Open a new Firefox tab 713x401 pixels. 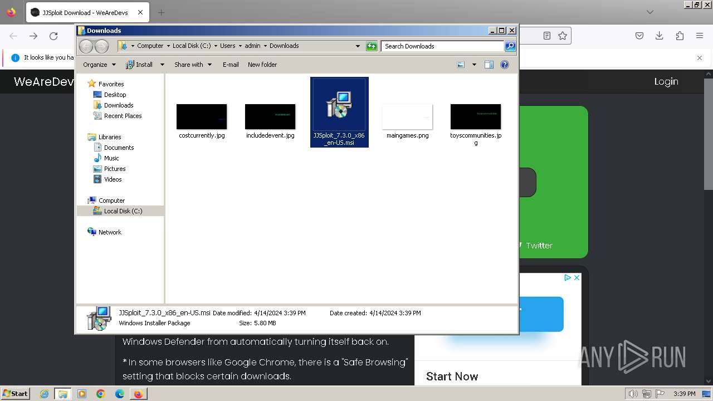pyautogui.click(x=161, y=12)
